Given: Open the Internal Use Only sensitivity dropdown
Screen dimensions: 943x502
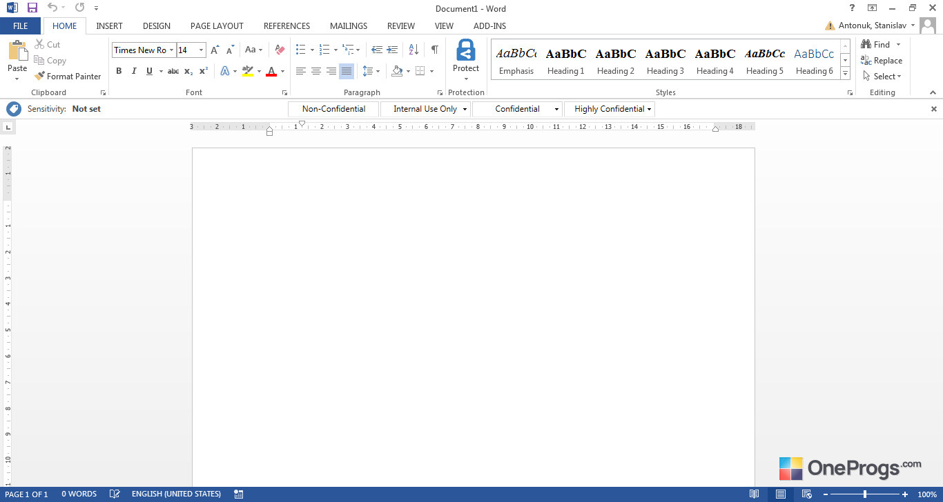Looking at the screenshot, I should point(465,109).
